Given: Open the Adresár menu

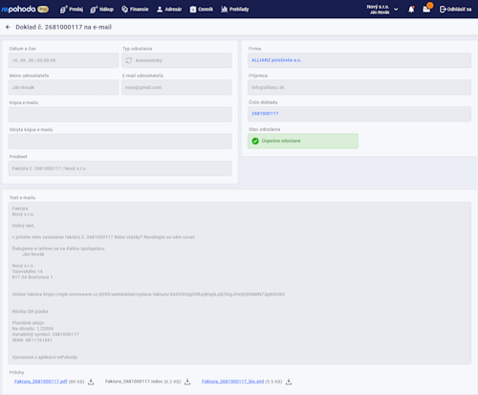Looking at the screenshot, I should (x=169, y=10).
